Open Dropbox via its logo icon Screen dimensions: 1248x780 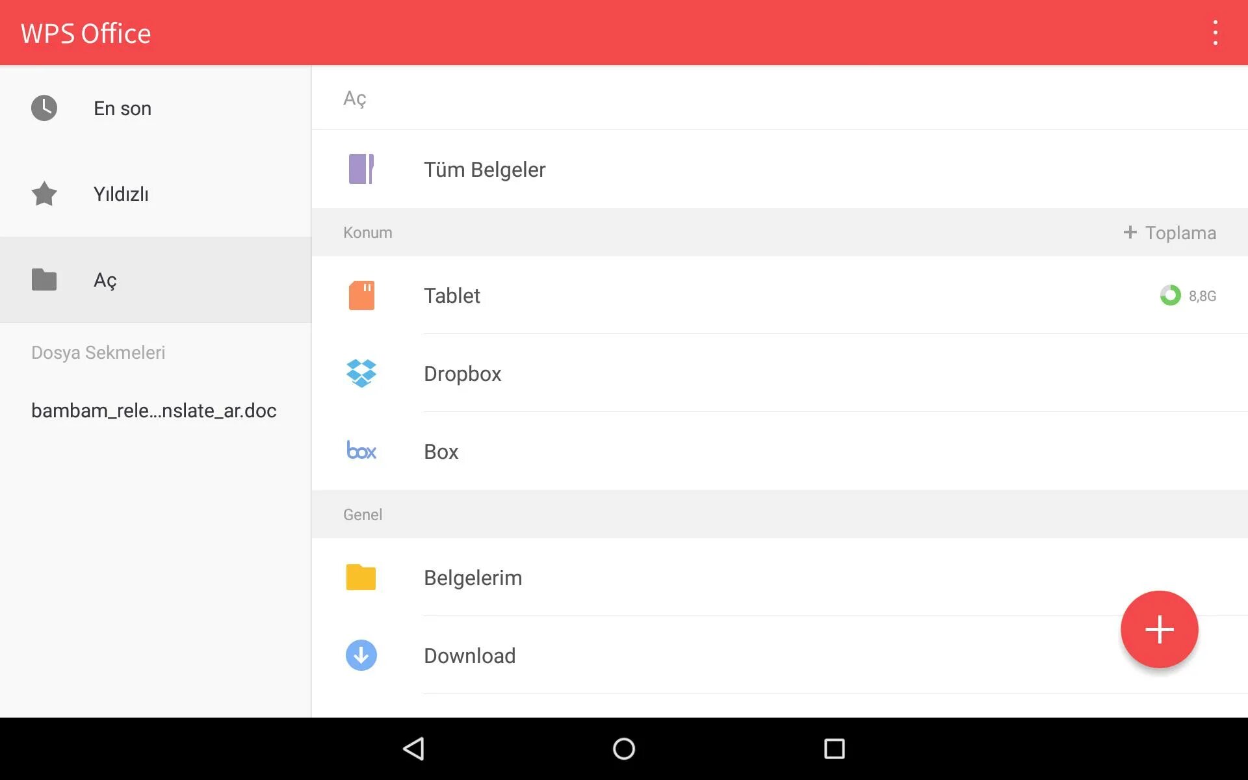pos(361,374)
